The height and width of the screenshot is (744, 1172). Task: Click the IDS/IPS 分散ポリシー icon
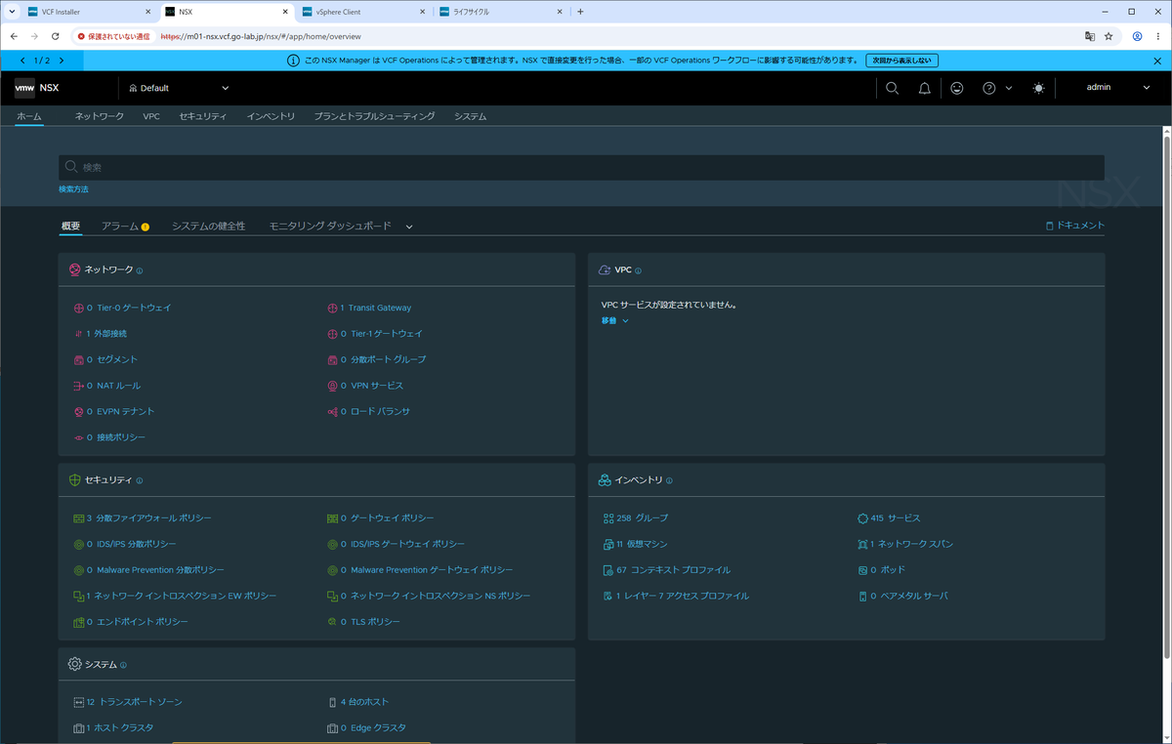(x=78, y=544)
